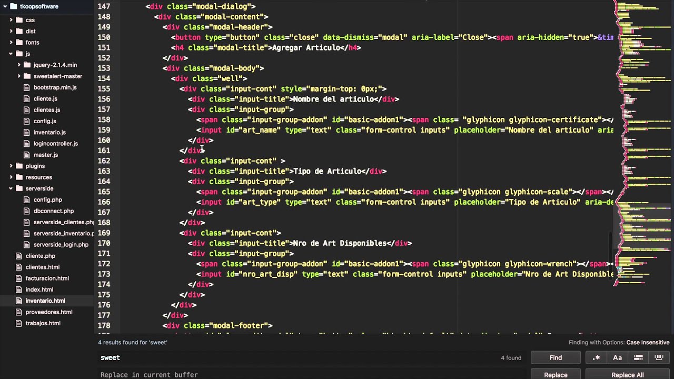This screenshot has height=379, width=674.
Task: Expand the sweetalert-master folder arrow
Action: point(19,76)
